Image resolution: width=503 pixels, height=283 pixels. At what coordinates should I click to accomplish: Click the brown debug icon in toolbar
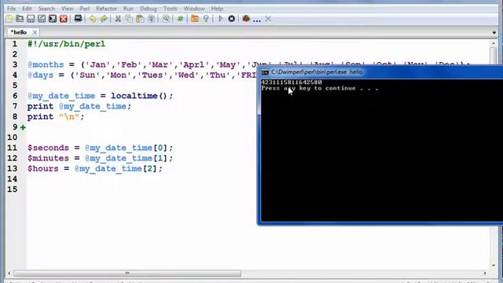tap(246, 19)
